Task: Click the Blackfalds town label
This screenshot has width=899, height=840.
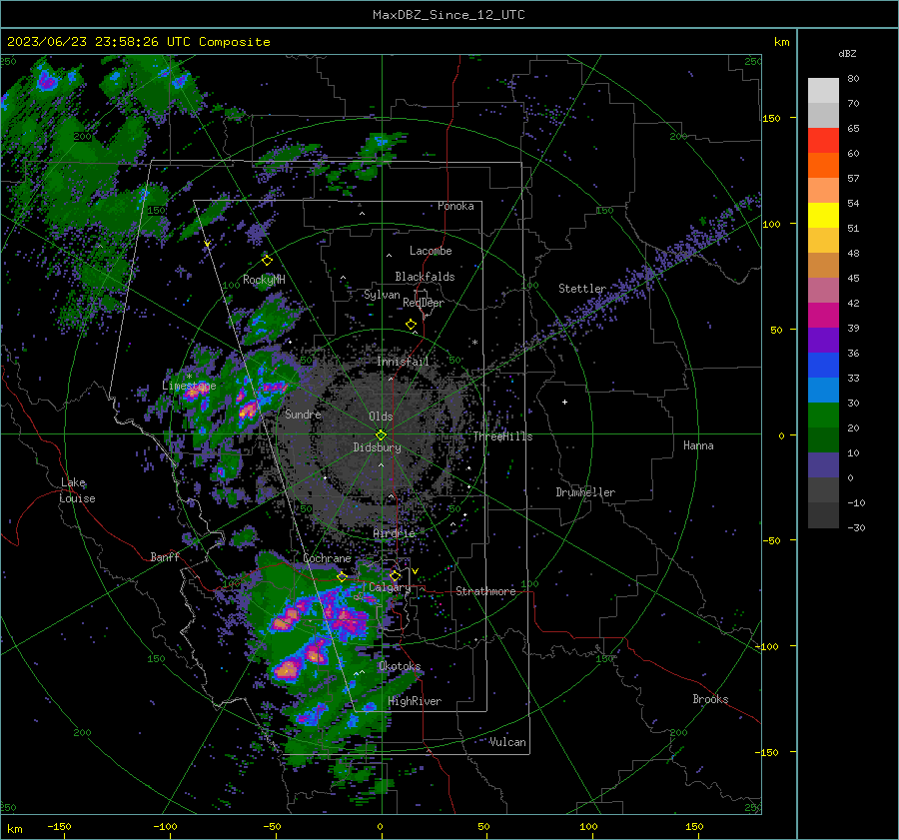Action: pos(425,277)
